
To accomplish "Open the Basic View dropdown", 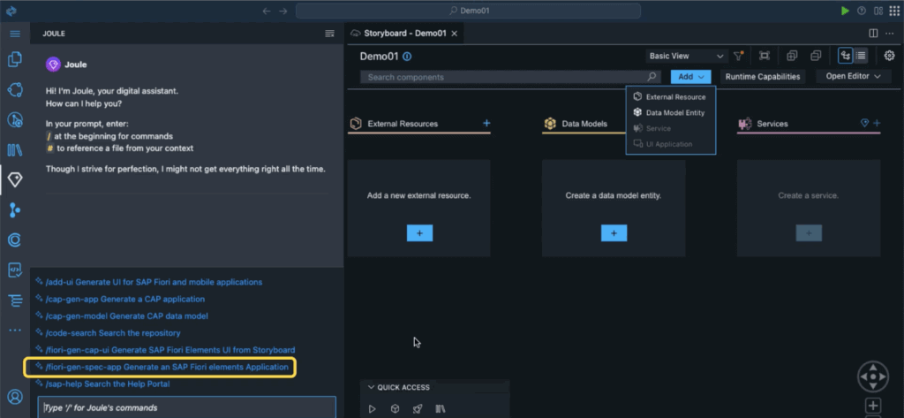I will coord(685,56).
